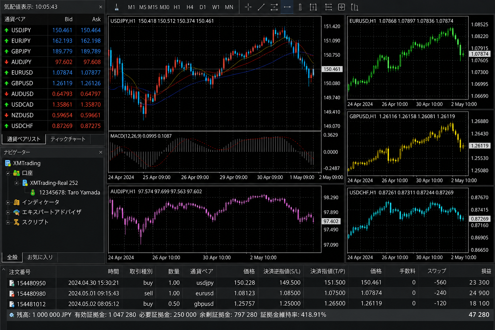This screenshot has width=495, height=330.
Task: Open the ティックチャート tab
Action: (x=68, y=139)
